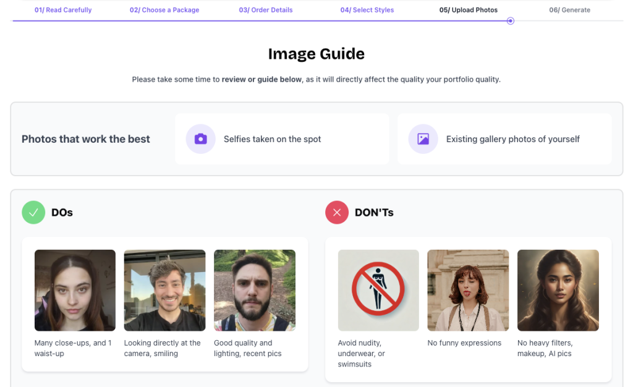The height and width of the screenshot is (387, 633).
Task: Advance to the 06/ Generate step
Action: coord(569,10)
